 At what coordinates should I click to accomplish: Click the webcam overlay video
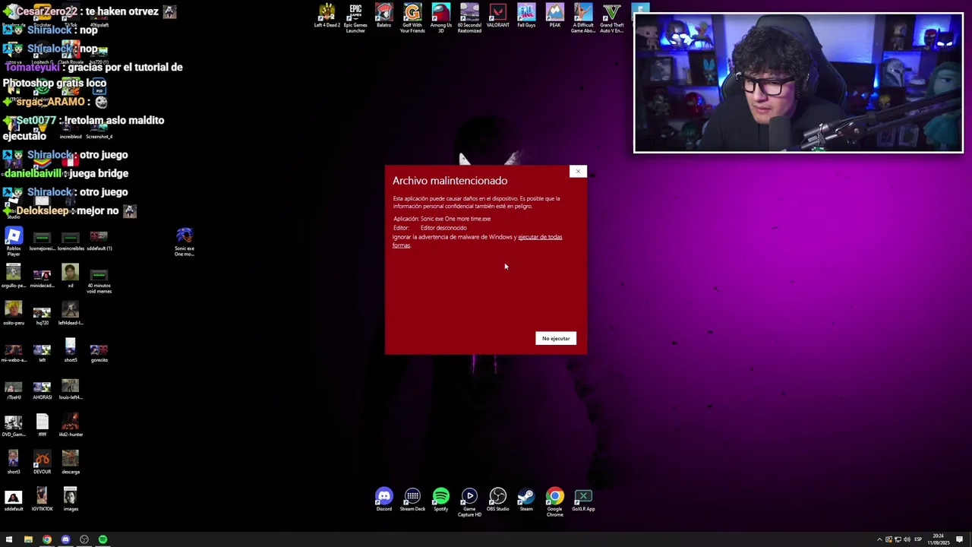pos(798,83)
